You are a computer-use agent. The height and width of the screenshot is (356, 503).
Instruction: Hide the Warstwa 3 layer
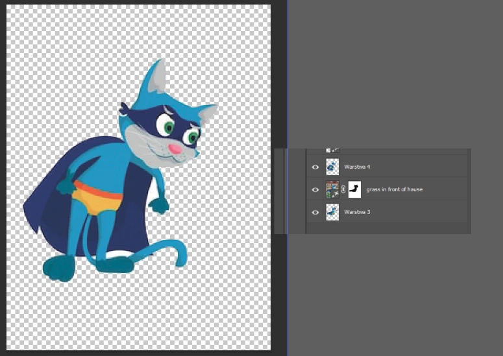coord(315,212)
